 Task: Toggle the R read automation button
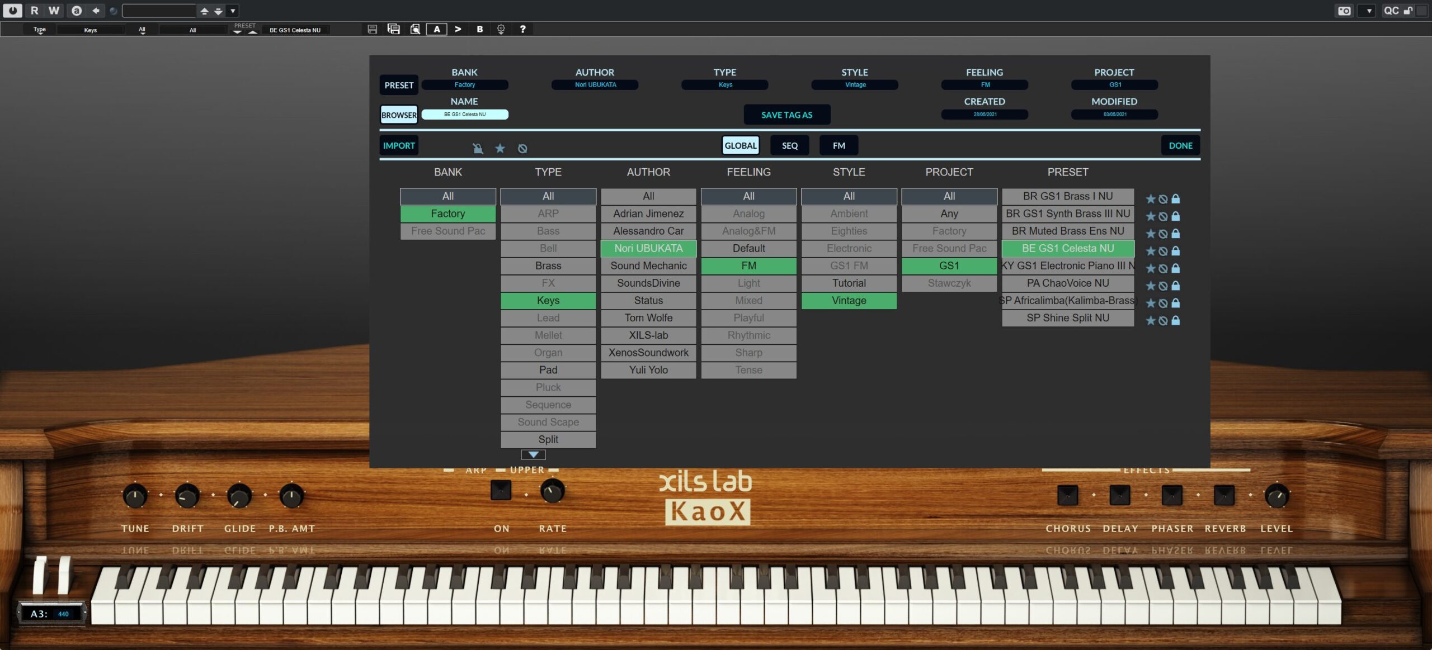(x=34, y=11)
